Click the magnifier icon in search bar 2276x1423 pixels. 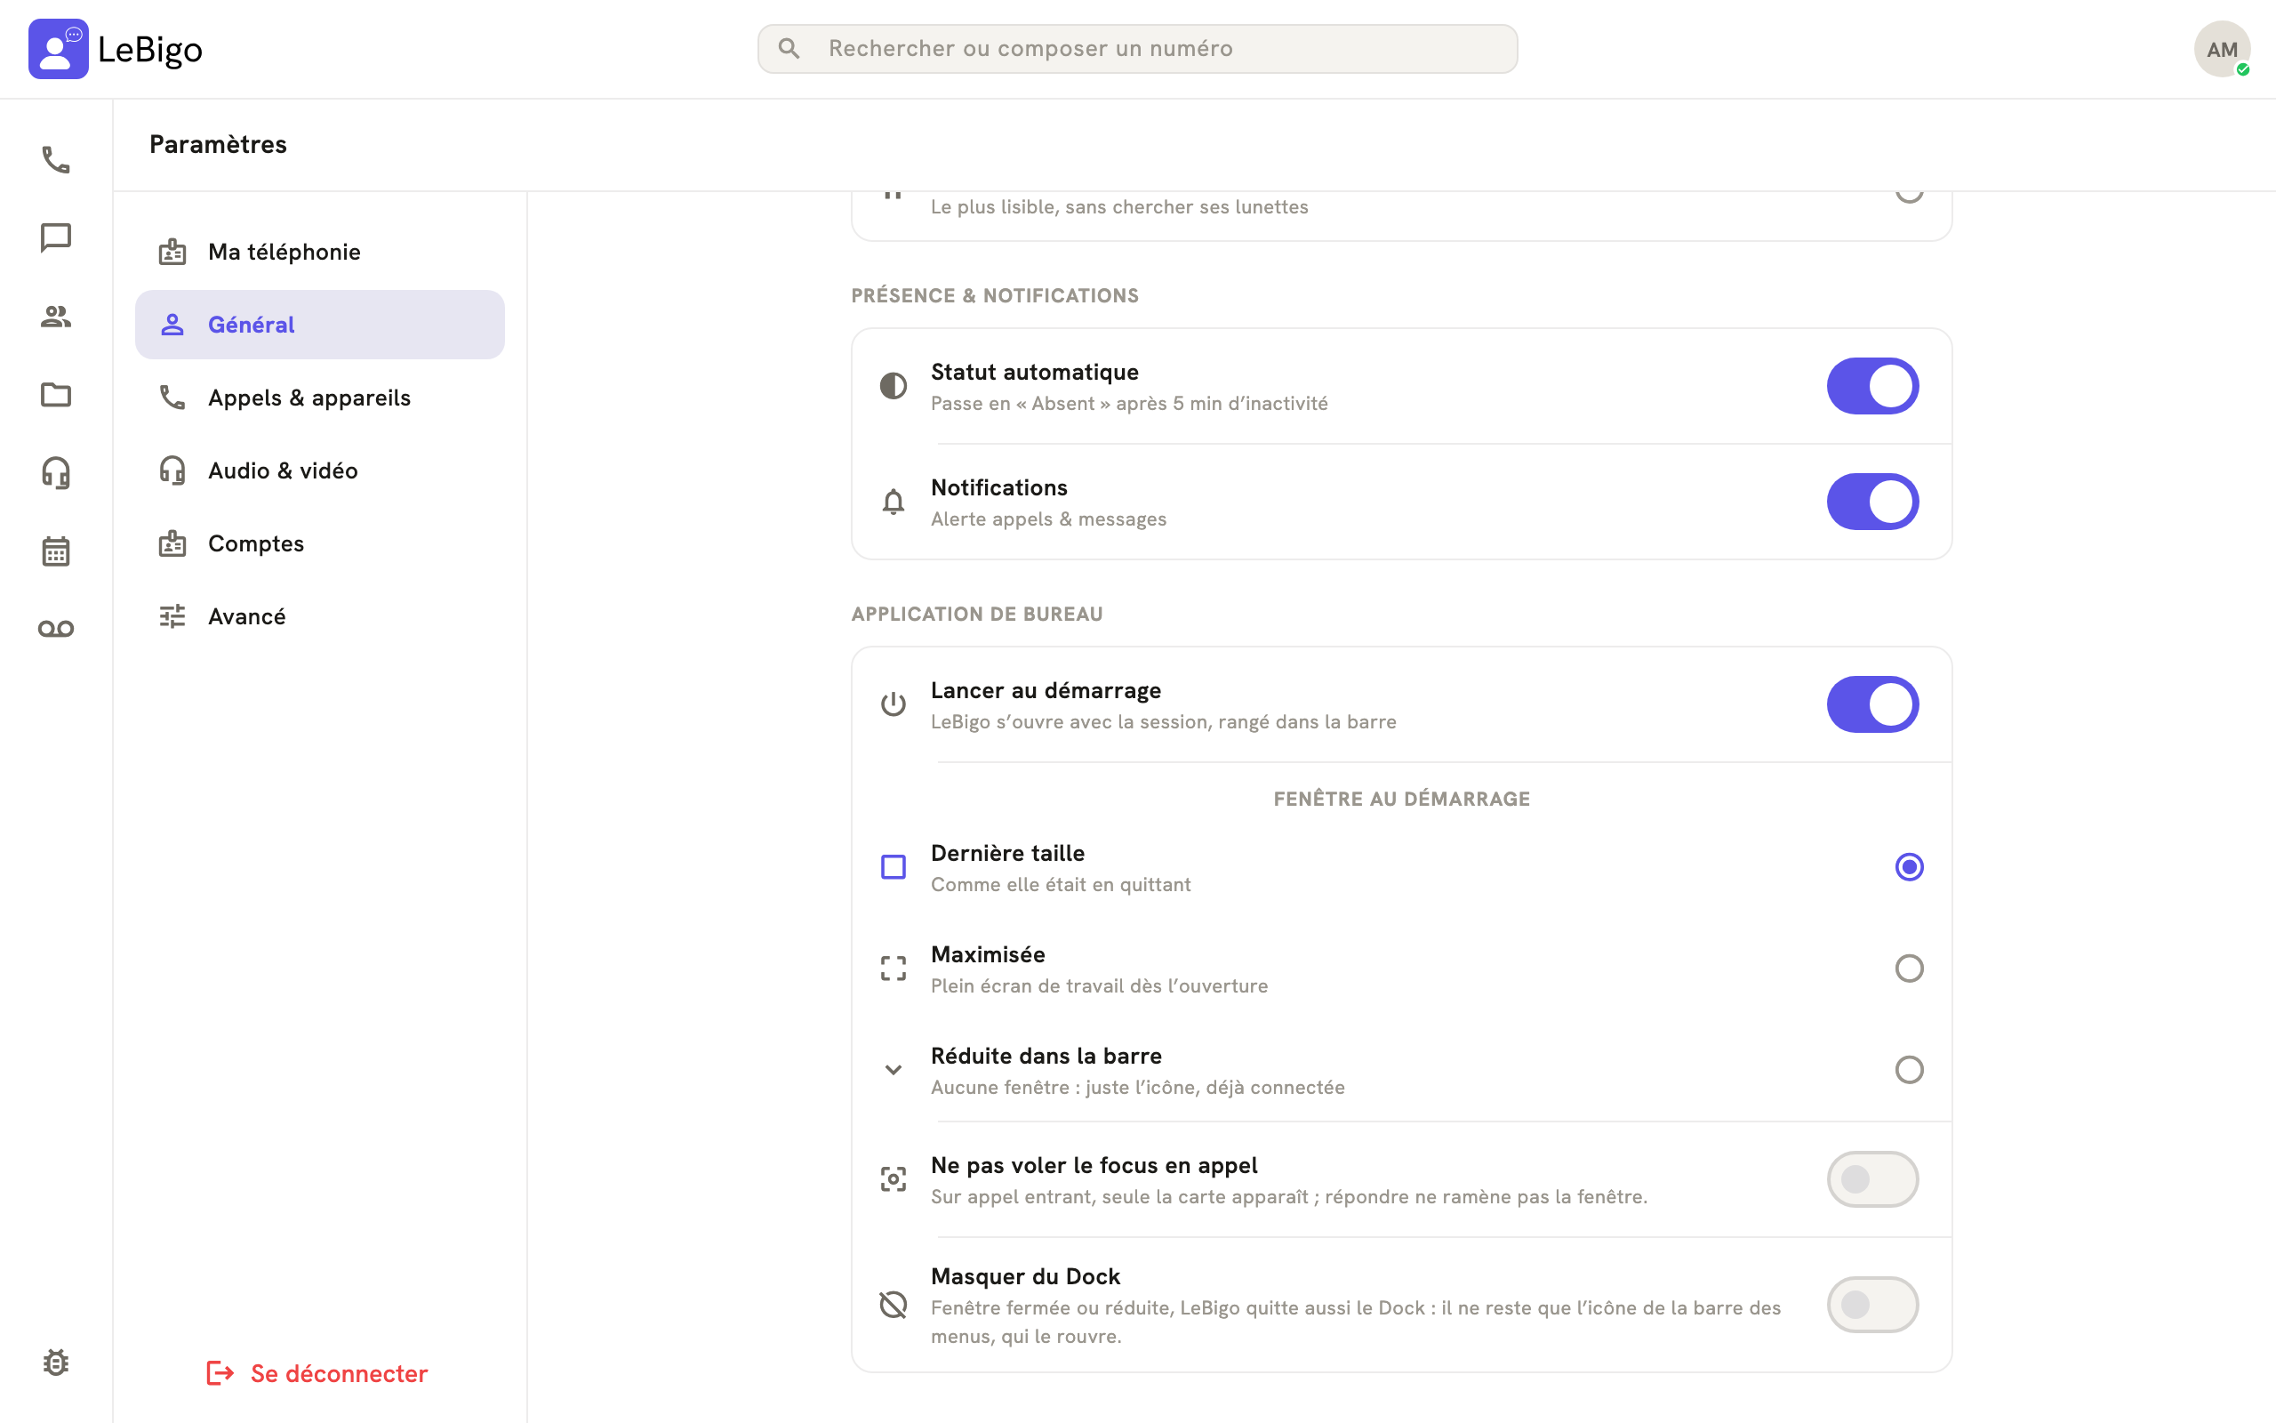pyautogui.click(x=789, y=49)
